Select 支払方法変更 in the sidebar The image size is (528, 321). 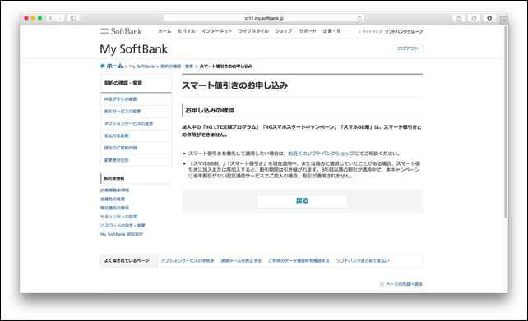(136, 135)
